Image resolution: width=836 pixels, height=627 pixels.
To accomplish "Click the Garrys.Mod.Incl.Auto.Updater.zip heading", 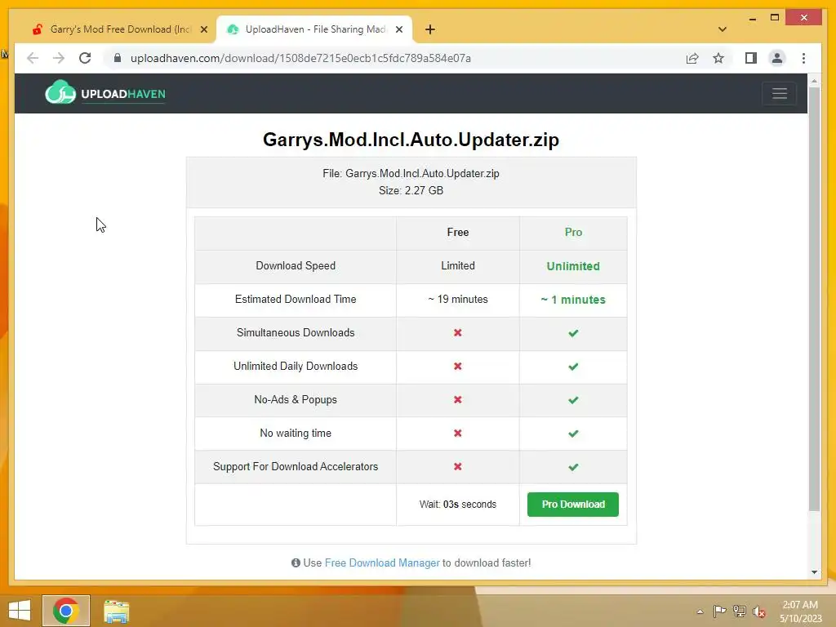I will pos(411,140).
